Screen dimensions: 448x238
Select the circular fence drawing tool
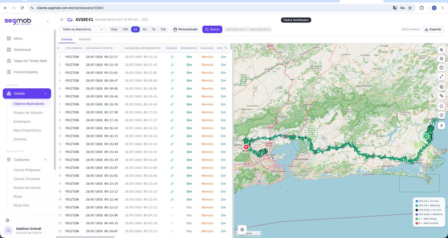click(x=441, y=115)
